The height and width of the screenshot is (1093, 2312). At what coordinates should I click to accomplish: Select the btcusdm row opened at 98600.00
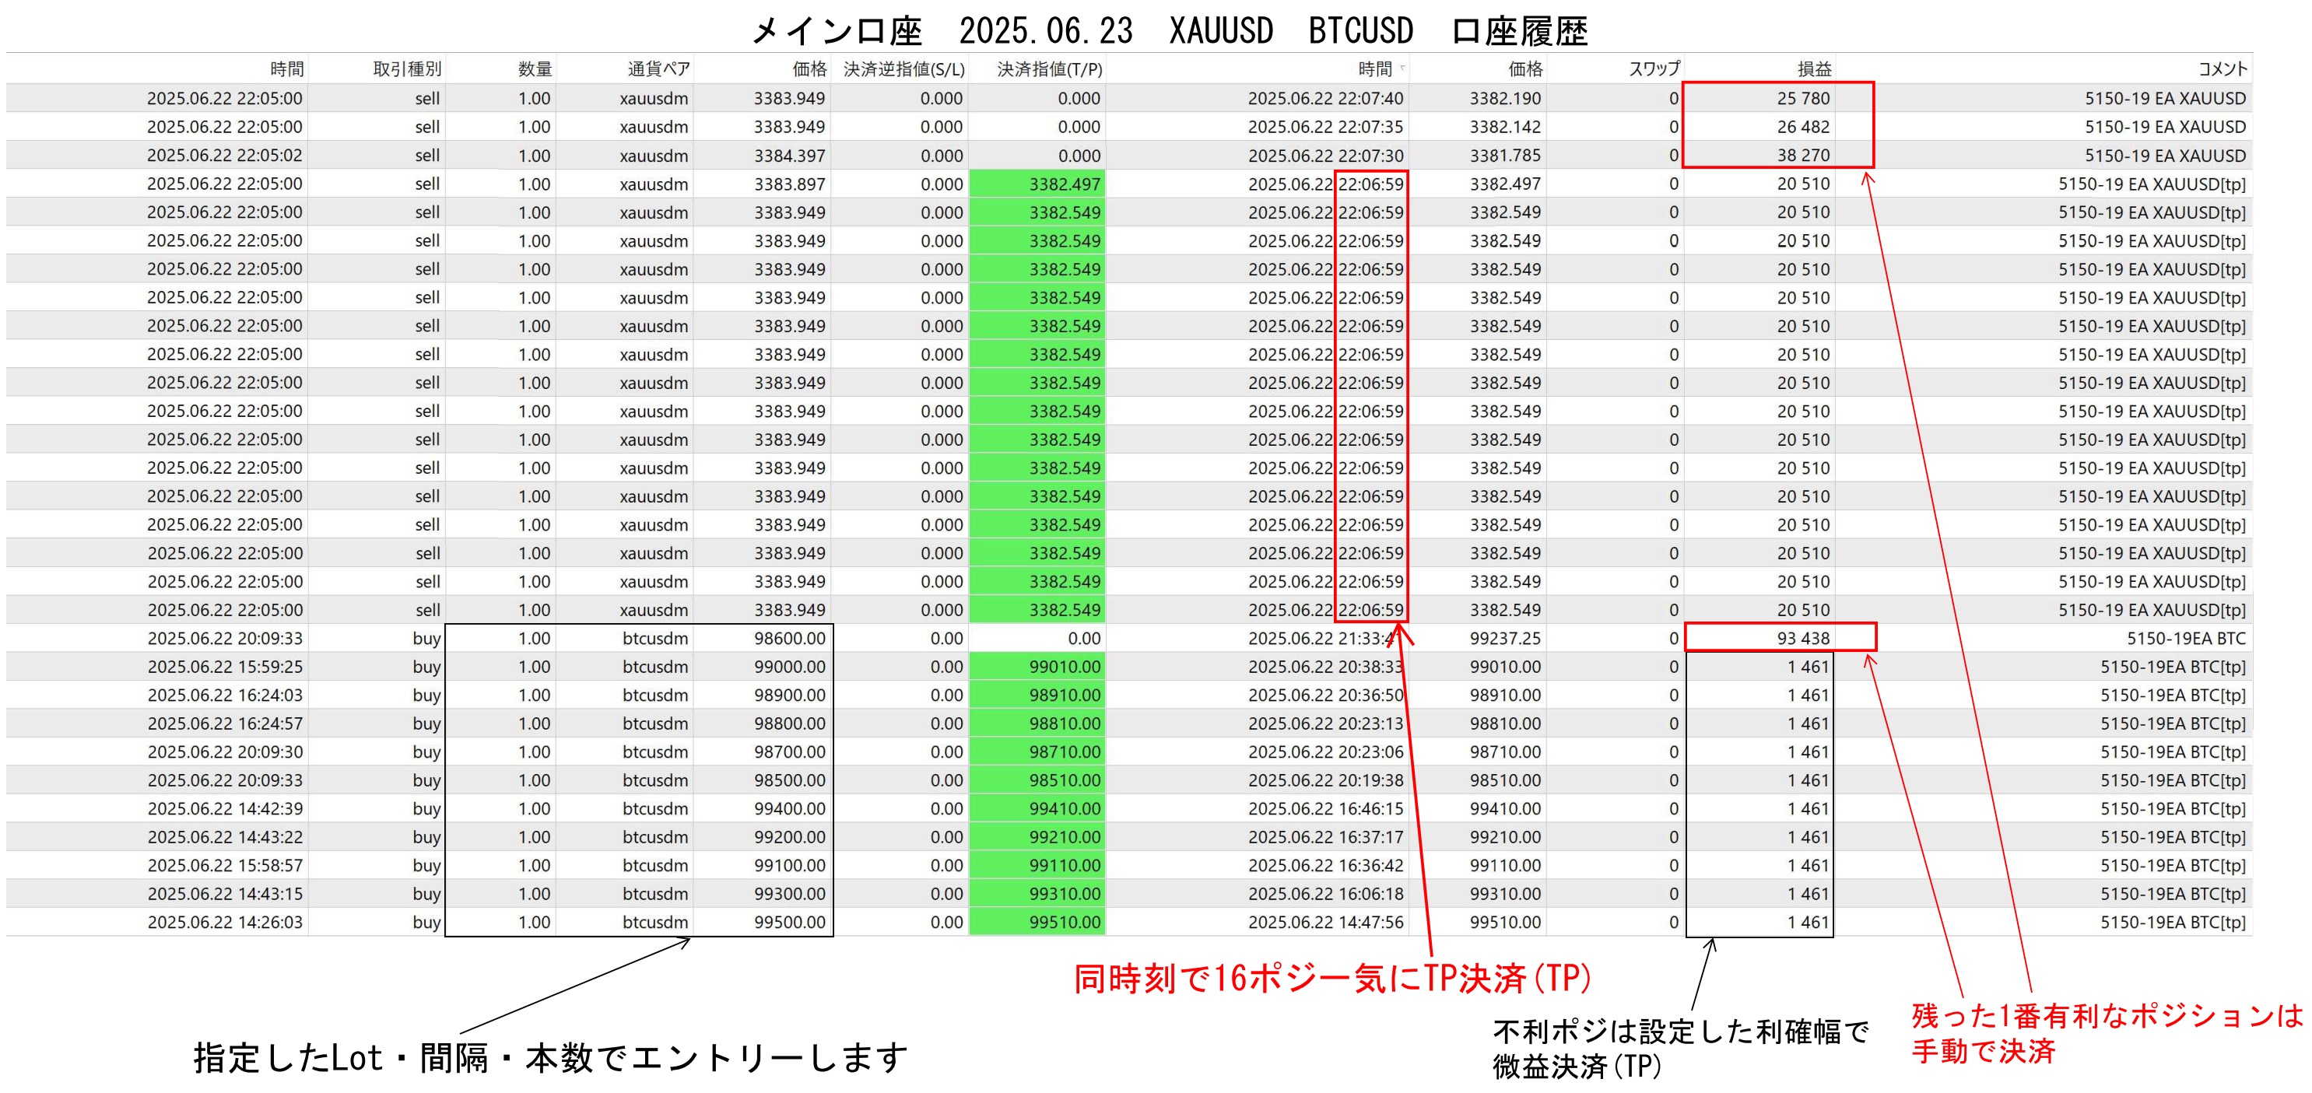[x=655, y=638]
